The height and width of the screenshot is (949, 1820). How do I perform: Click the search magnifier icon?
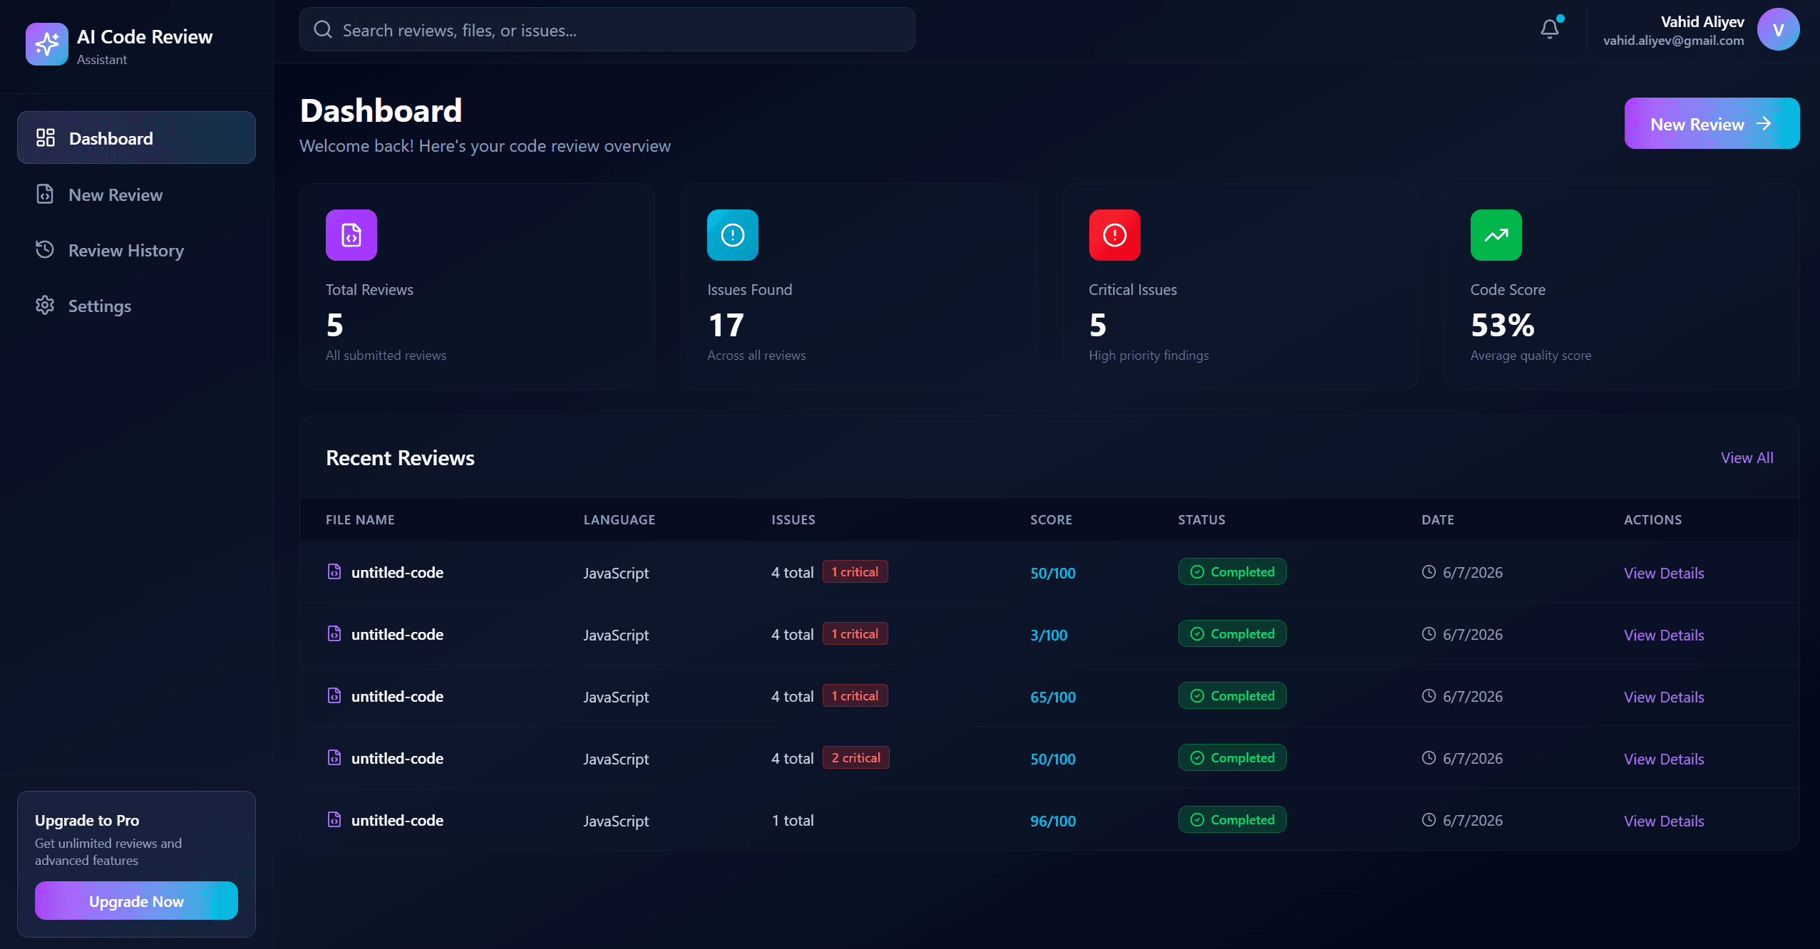(x=323, y=29)
